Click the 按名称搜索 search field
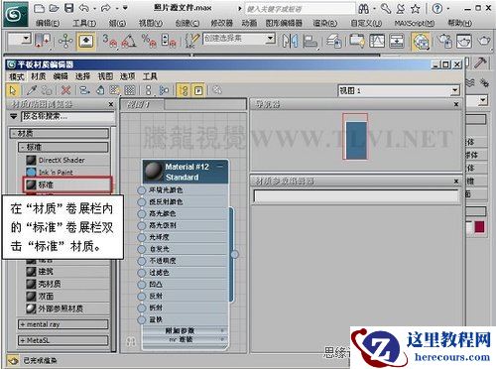This screenshot has height=369, width=496. tap(67, 116)
